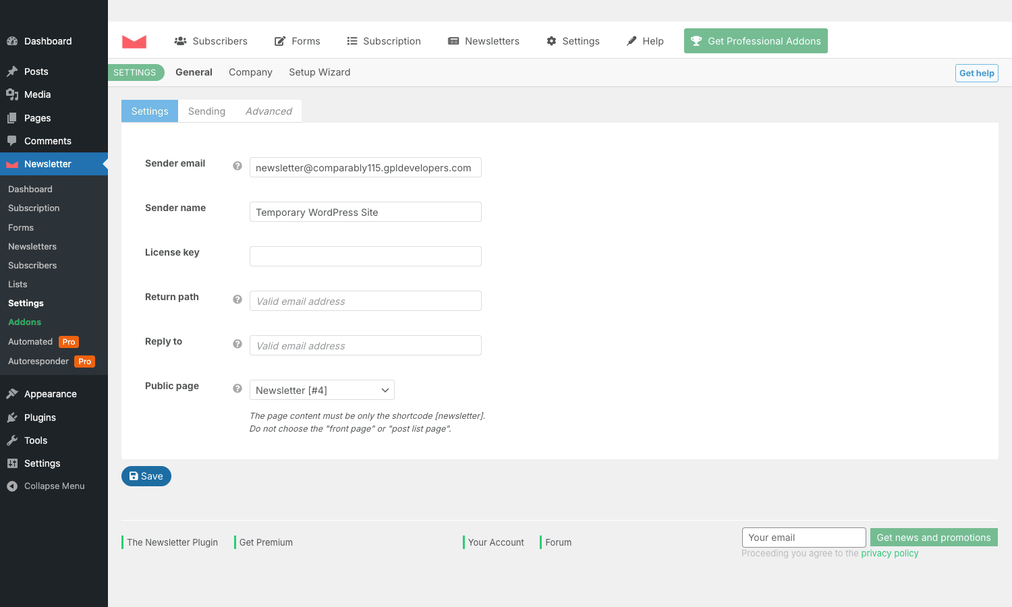The width and height of the screenshot is (1012, 607).
Task: Open the Public page dropdown
Action: (322, 390)
